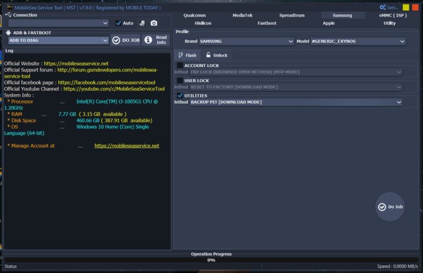Click the Read Info button
423x273 pixels.
tap(156, 40)
